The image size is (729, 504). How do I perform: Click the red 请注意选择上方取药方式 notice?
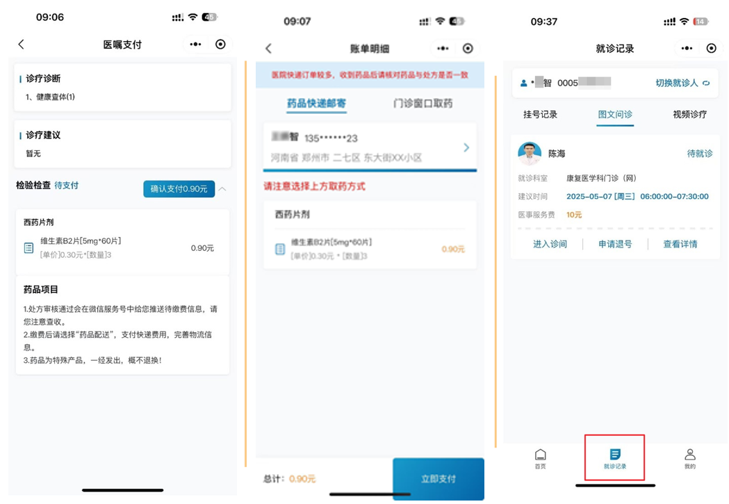point(315,186)
